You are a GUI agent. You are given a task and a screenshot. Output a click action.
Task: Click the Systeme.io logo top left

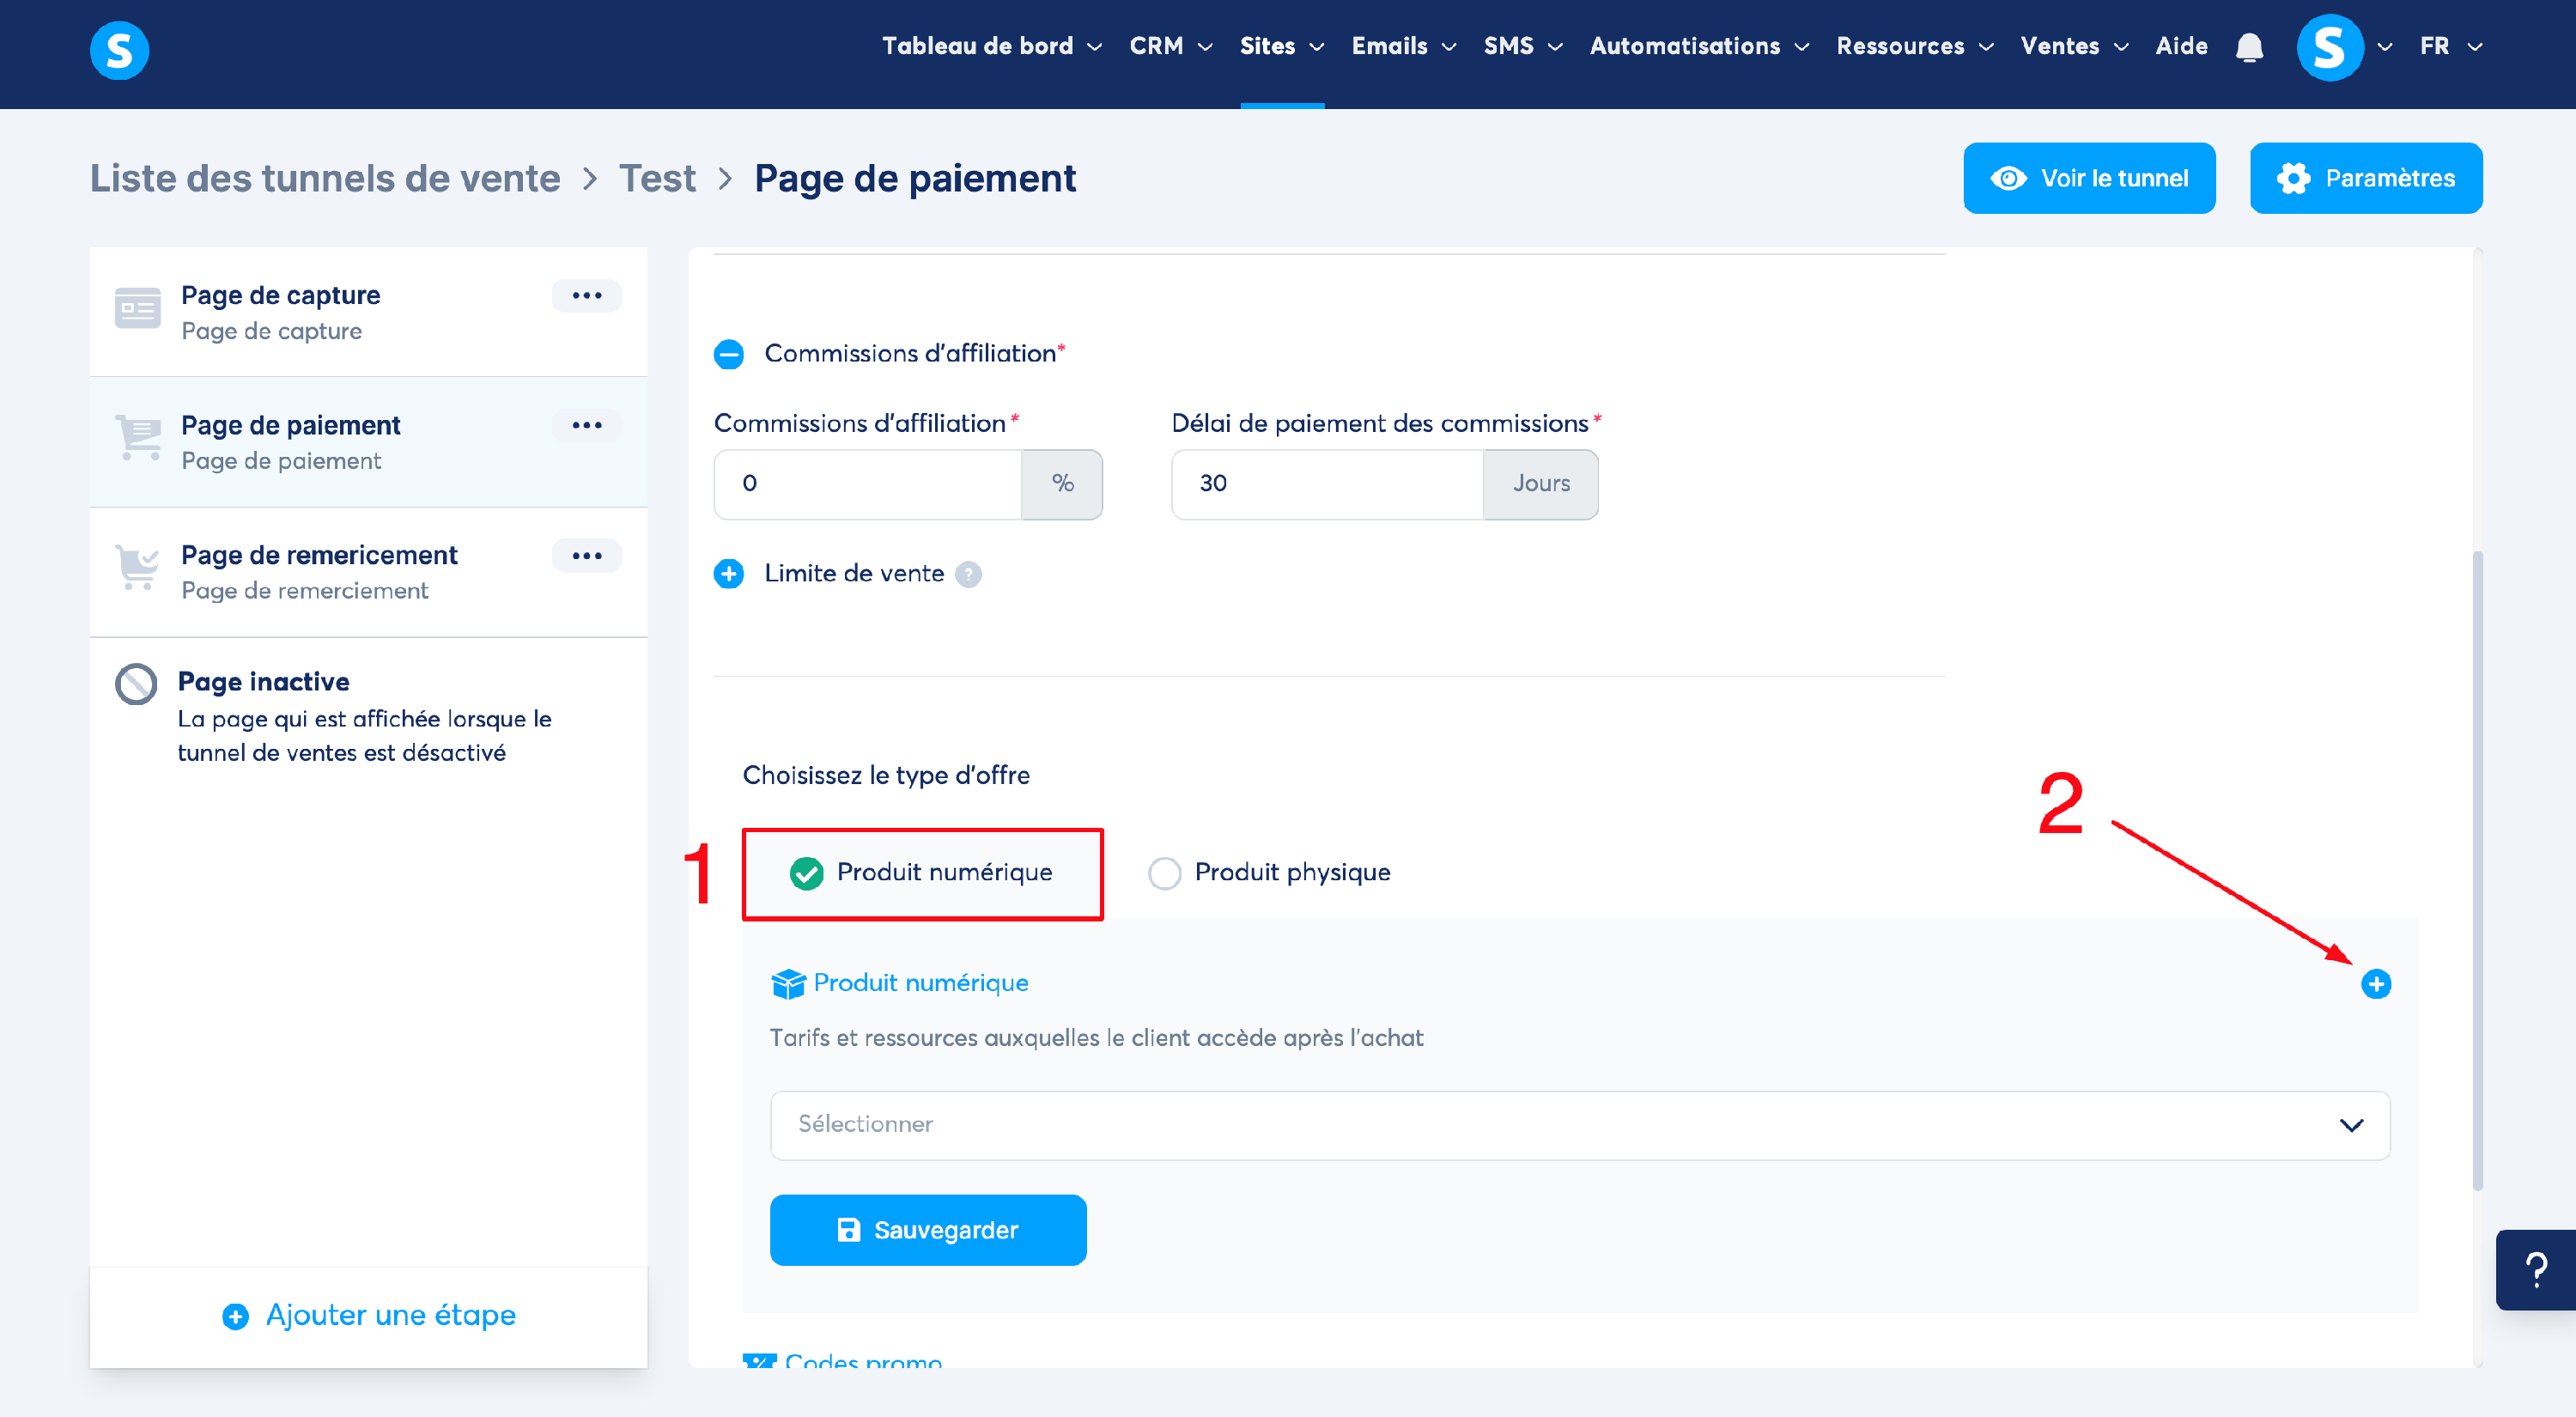pos(119,50)
